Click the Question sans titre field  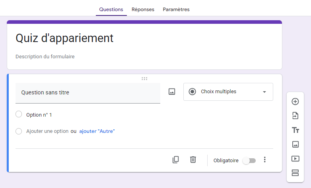coord(87,93)
